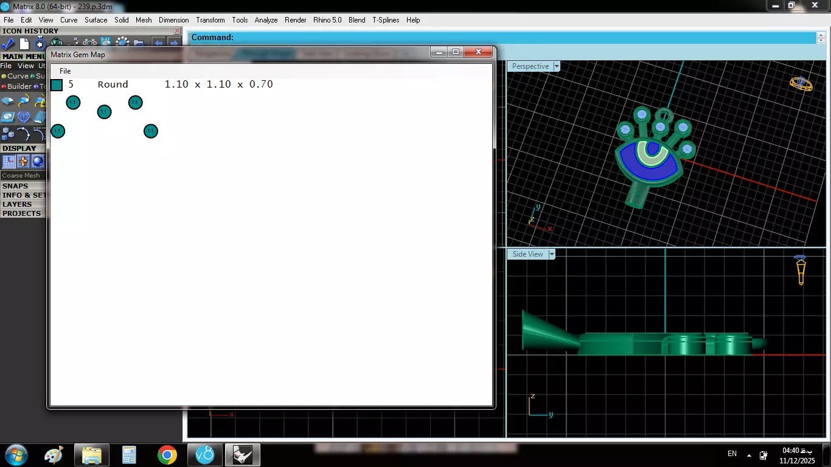Click the Side View viewport title
Screen dimensions: 831x467
click(x=528, y=254)
